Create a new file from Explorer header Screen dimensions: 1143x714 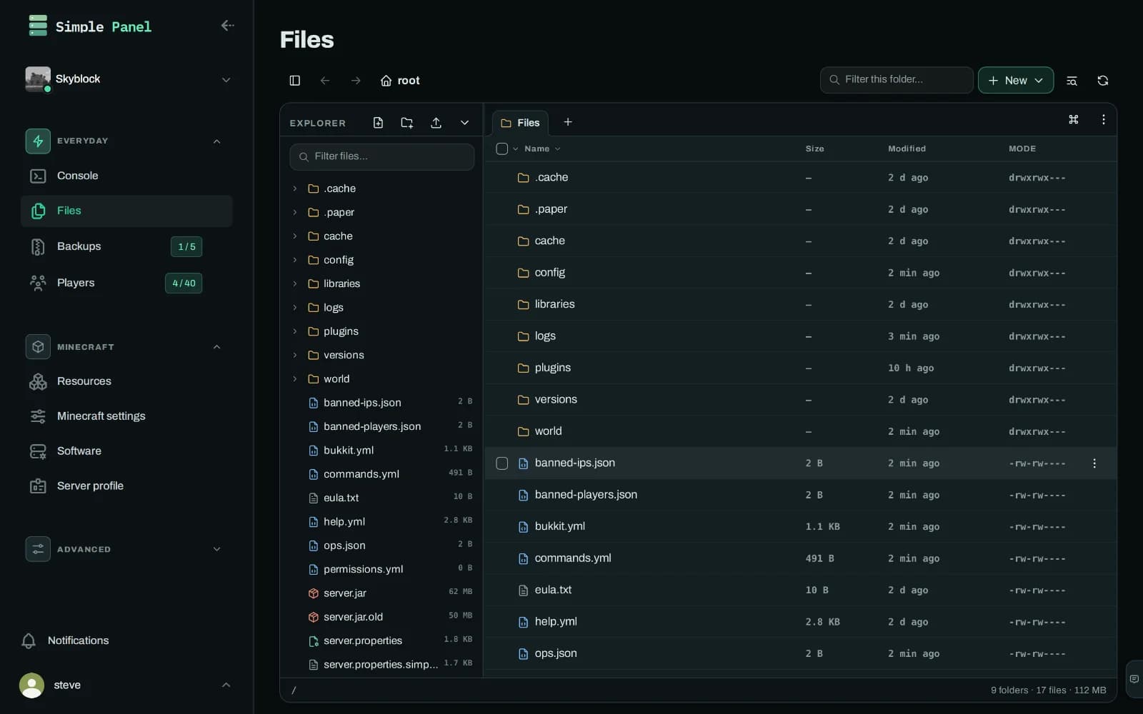[378, 123]
